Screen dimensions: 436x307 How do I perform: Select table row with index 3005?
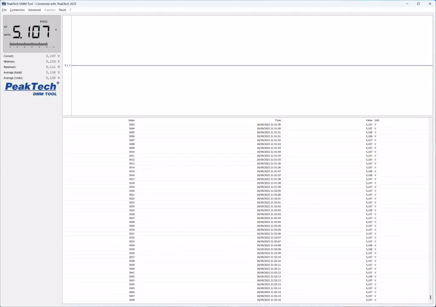click(247, 132)
